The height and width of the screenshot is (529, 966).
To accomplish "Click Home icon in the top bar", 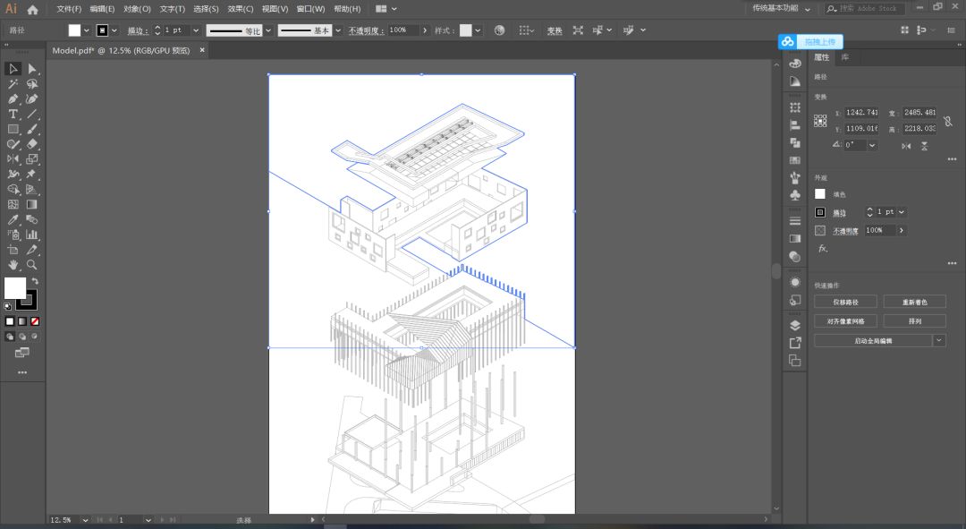I will [33, 9].
